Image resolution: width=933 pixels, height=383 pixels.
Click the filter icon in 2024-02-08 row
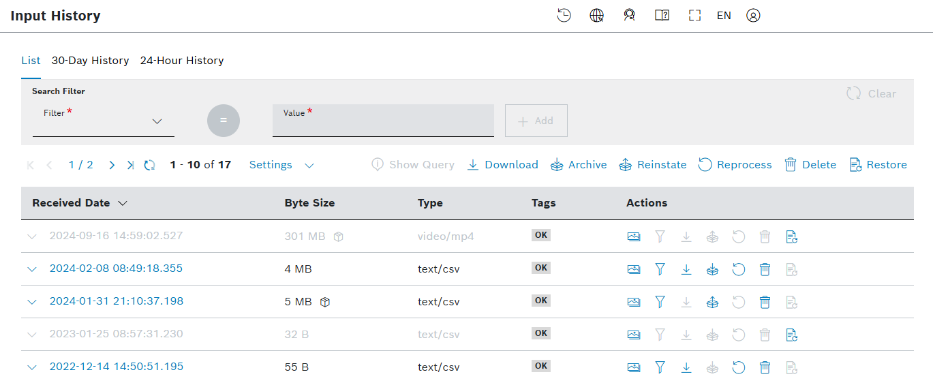[x=660, y=269]
